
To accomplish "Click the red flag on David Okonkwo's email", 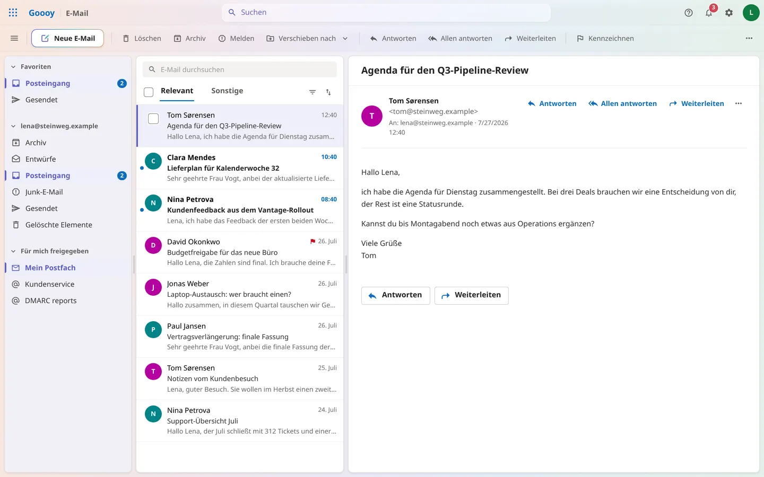I will coord(313,242).
